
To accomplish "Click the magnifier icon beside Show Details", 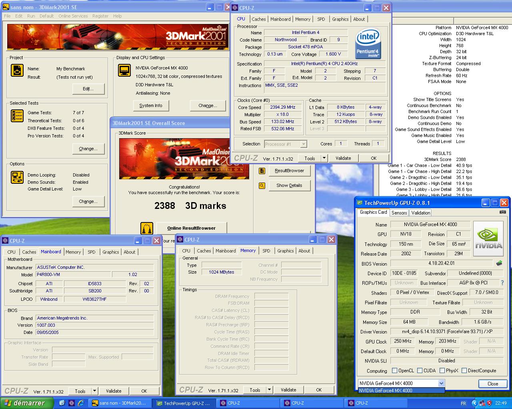I will (262, 186).
